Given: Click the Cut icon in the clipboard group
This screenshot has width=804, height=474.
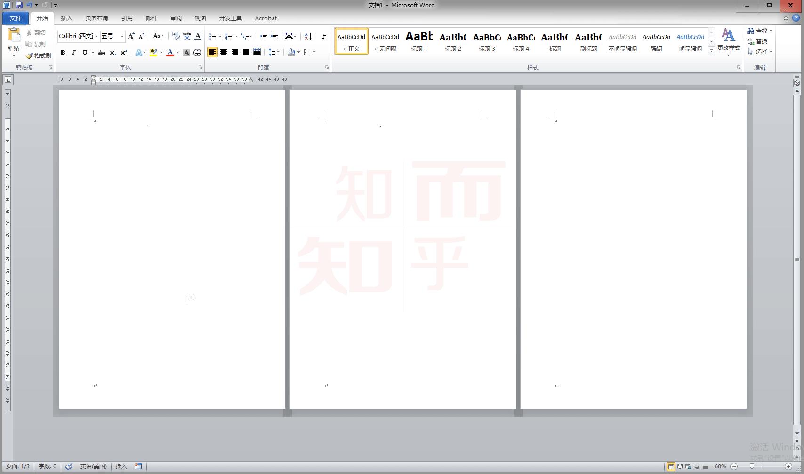Looking at the screenshot, I should [29, 32].
